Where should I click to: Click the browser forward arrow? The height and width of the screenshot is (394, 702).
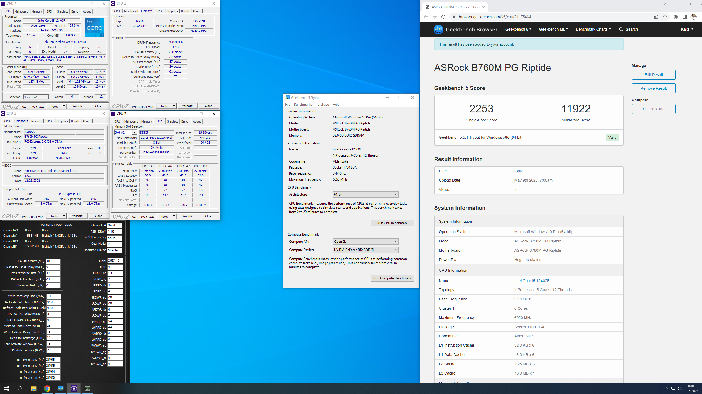(x=435, y=17)
